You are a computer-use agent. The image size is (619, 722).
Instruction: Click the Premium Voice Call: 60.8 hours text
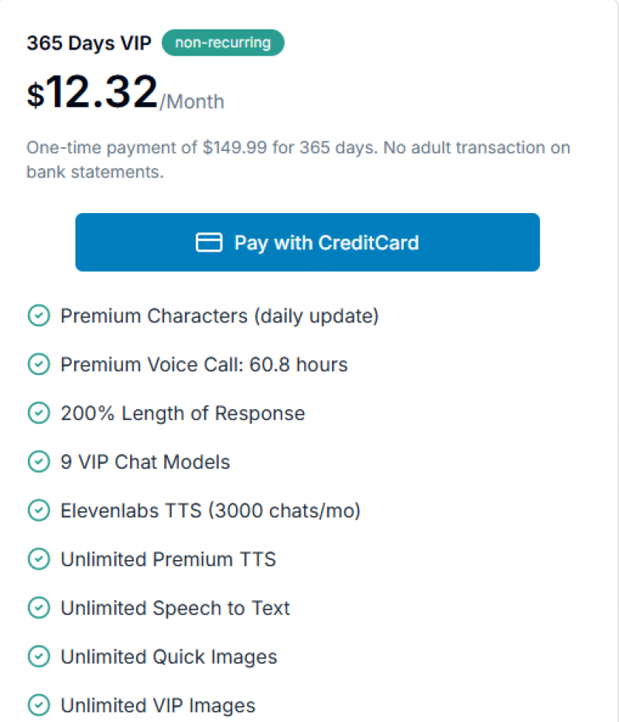point(204,365)
